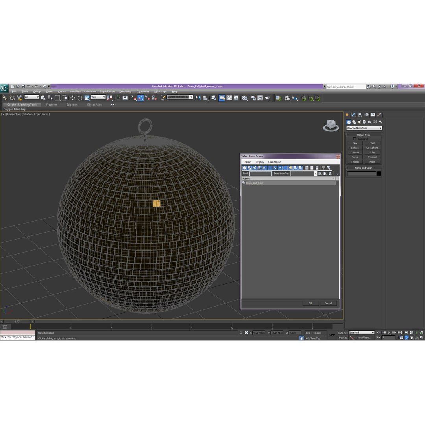The width and height of the screenshot is (425, 425).
Task: Open the Rendering menu
Action: coord(125,92)
